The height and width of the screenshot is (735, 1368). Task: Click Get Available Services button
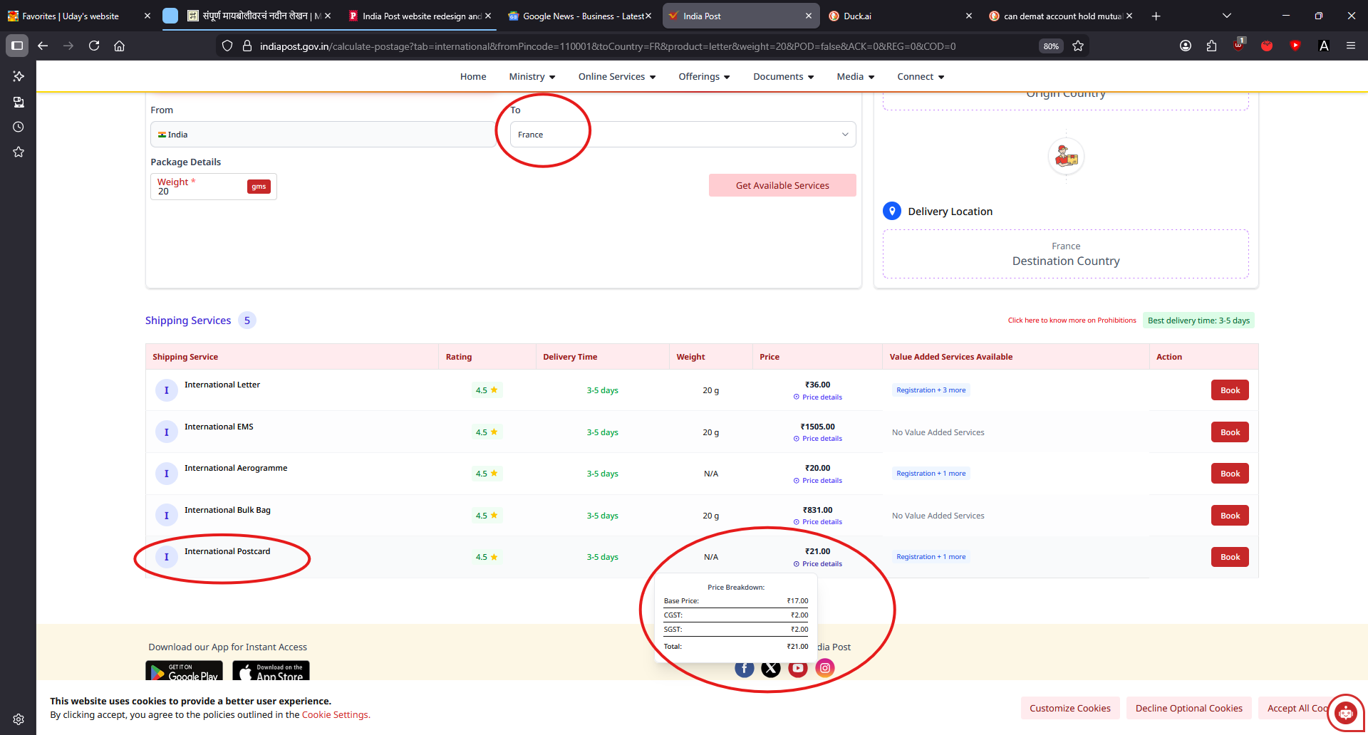tap(782, 185)
